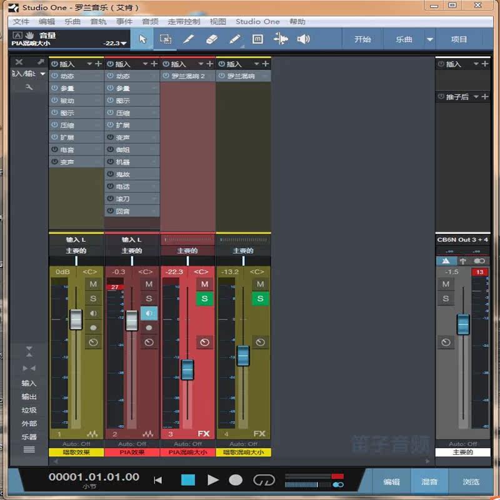Add post-fader 推子后 effect plus

pos(485,96)
